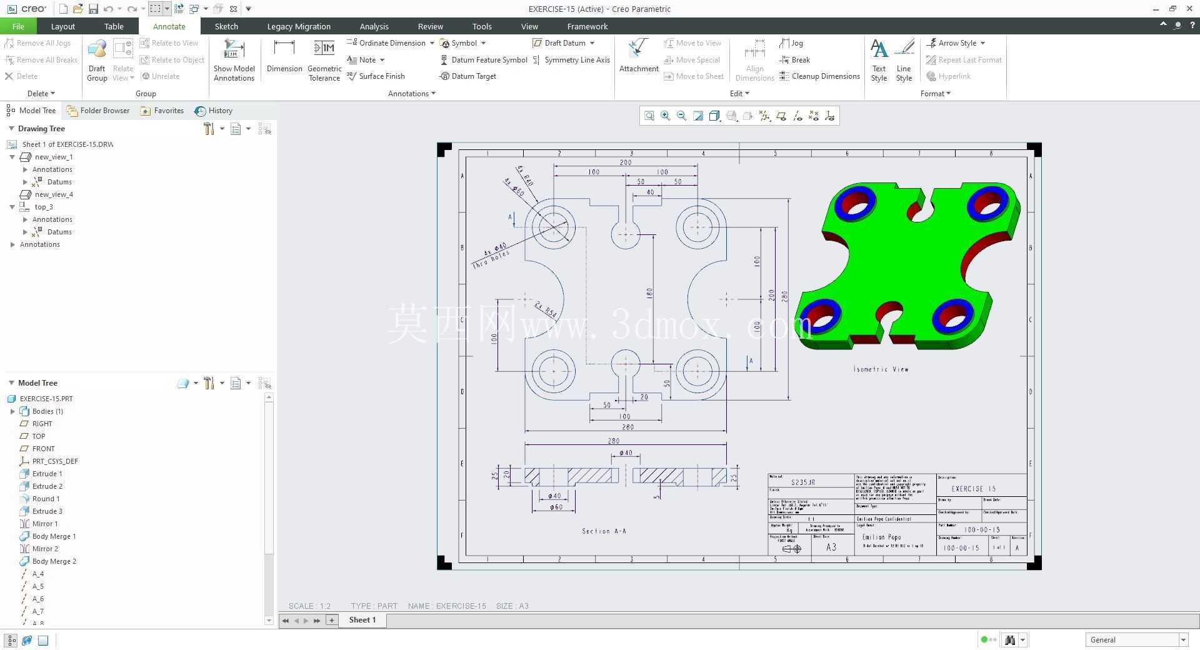Click the Zoom Out magnifier icon
This screenshot has width=1200, height=650.
tap(682, 116)
